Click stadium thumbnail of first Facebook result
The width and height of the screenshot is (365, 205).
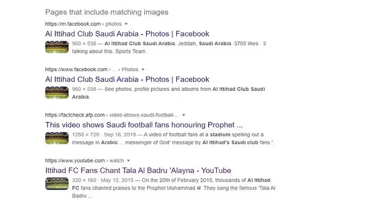(x=57, y=47)
